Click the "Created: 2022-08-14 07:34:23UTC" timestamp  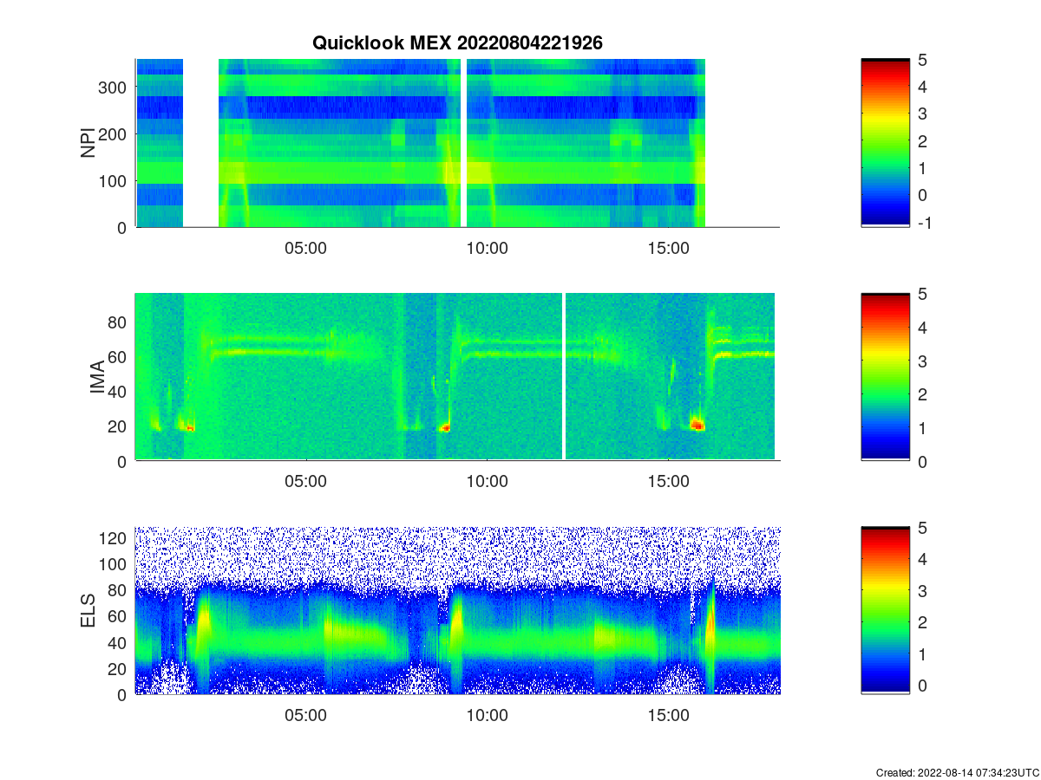click(957, 772)
